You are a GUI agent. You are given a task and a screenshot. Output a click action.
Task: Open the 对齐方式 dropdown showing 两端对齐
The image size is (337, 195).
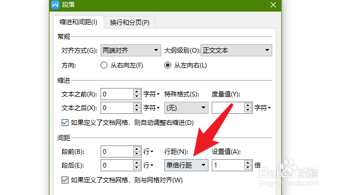click(x=131, y=50)
